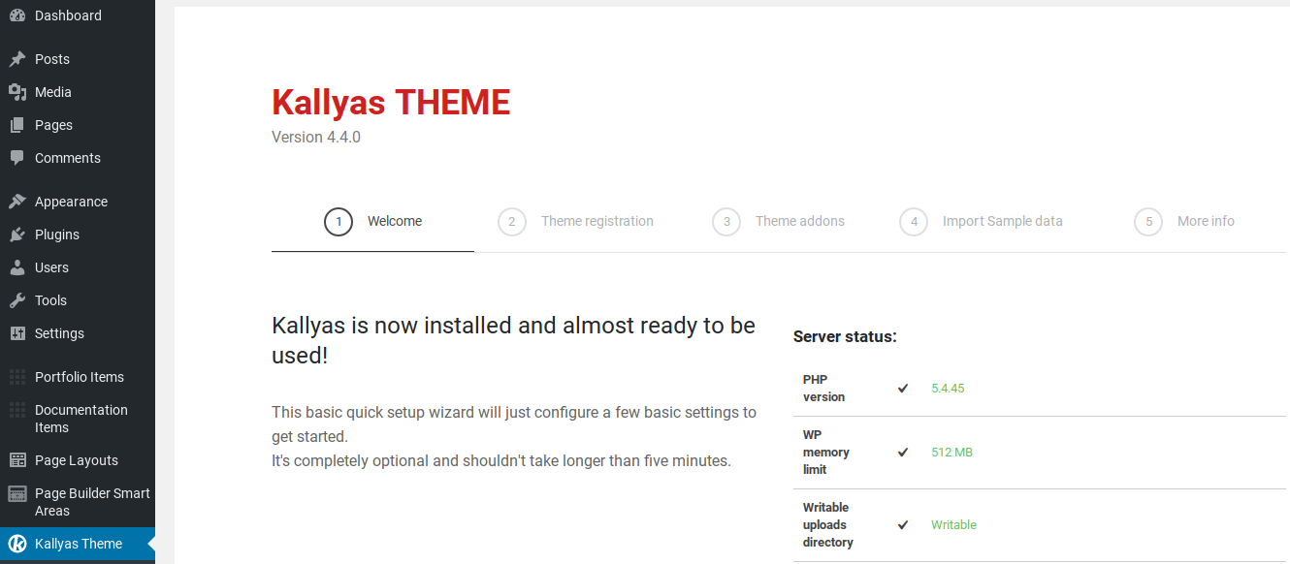Image resolution: width=1290 pixels, height=564 pixels.
Task: Go to the Users menu
Action: coord(78,267)
